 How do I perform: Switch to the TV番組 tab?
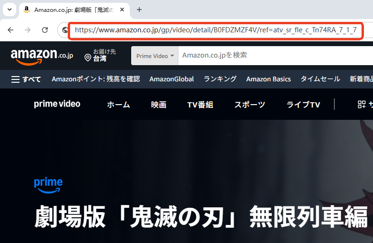pos(200,105)
